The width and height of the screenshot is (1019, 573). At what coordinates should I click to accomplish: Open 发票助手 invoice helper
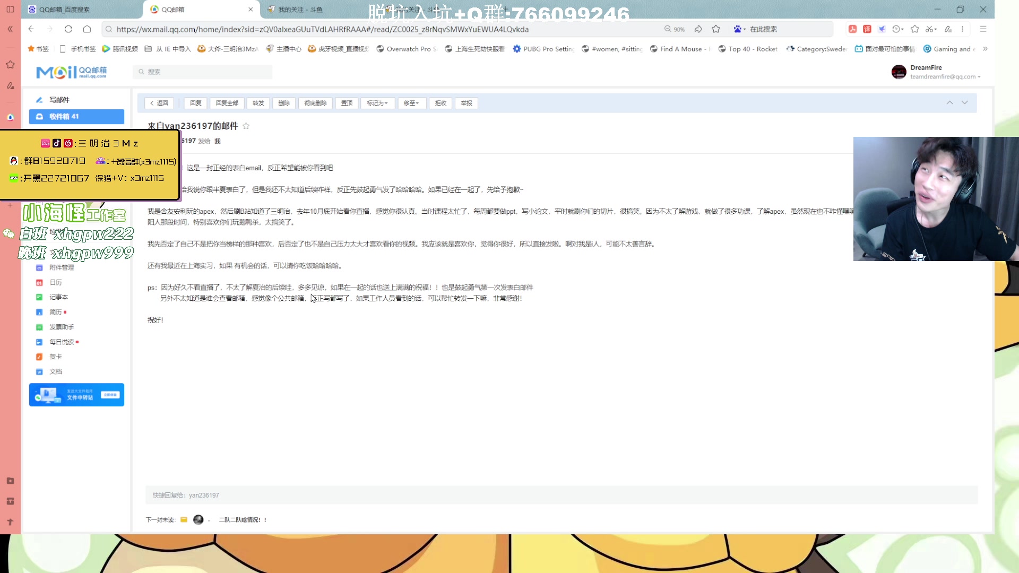click(x=62, y=327)
